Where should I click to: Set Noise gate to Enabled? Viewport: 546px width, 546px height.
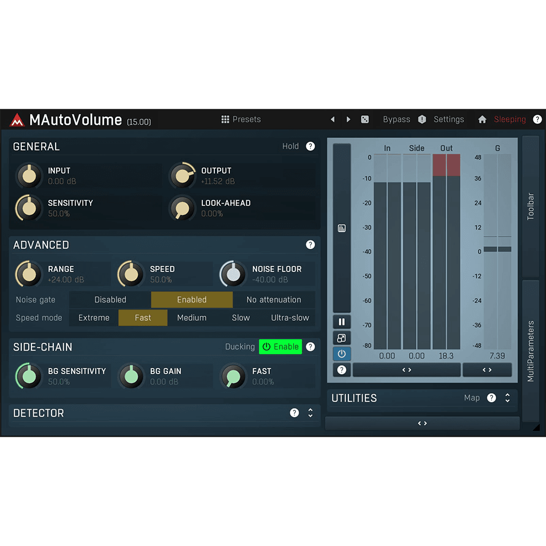point(192,300)
